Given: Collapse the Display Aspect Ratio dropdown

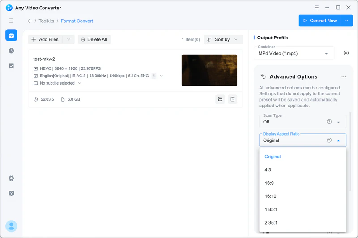Looking at the screenshot, I should click(x=338, y=141).
